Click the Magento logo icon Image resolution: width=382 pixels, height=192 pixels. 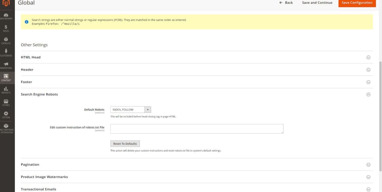coord(6,3)
